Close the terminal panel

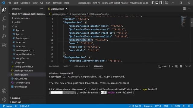pos(190,66)
